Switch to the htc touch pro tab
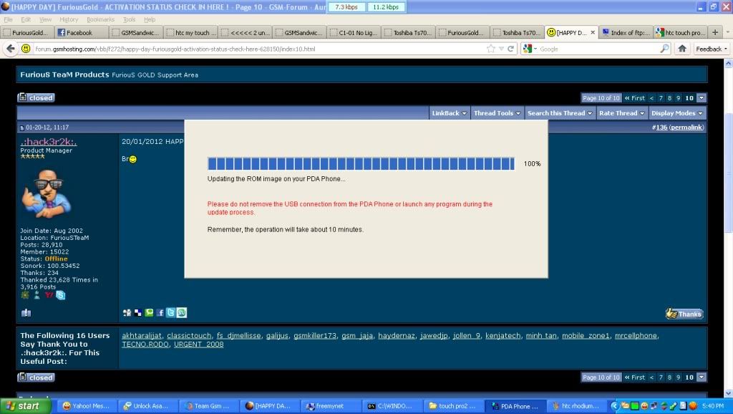 pyautogui.click(x=680, y=32)
